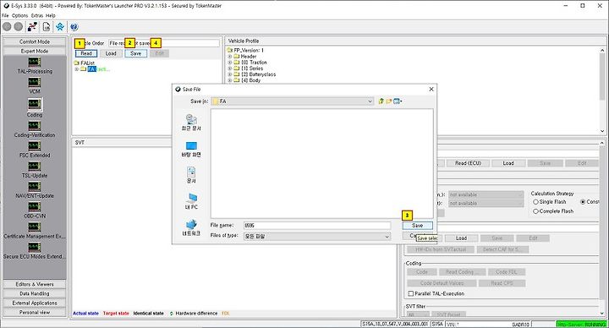Select the Constructive radio option
Image resolution: width=609 pixels, height=328 pixels.
[583, 202]
